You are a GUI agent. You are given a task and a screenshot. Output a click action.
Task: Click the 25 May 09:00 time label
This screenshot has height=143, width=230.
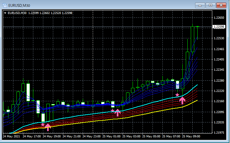point(191,136)
